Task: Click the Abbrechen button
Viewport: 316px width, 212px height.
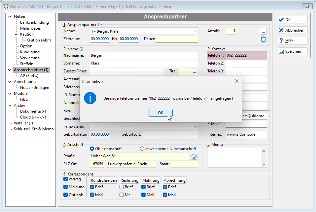Action: coord(293,30)
